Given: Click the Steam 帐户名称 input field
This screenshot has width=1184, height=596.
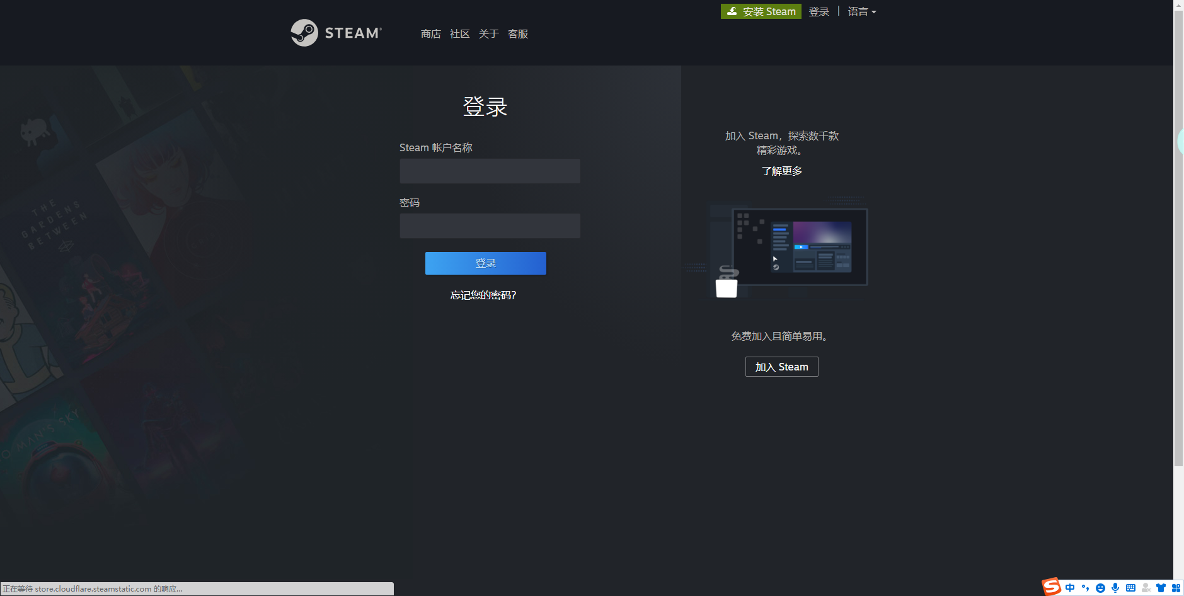Looking at the screenshot, I should (490, 171).
